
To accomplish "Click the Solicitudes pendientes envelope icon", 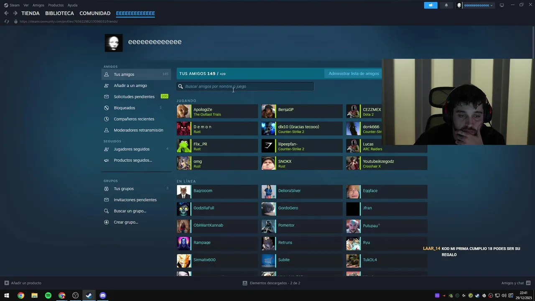I will pyautogui.click(x=106, y=97).
